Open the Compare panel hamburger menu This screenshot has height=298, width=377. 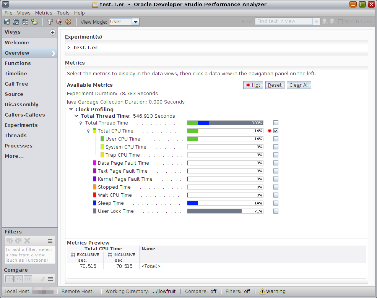click(x=50, y=279)
